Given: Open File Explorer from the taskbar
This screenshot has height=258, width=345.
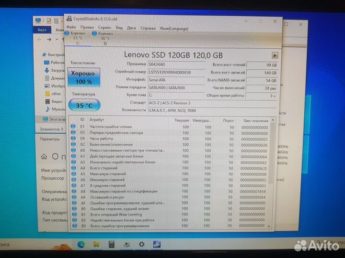Looking at the screenshot, I should (96, 245).
